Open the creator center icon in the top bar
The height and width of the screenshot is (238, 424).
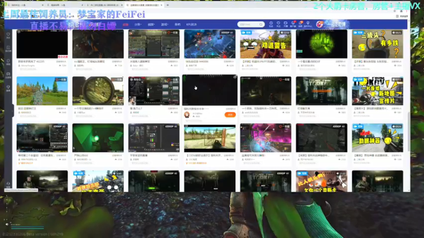(308, 24)
